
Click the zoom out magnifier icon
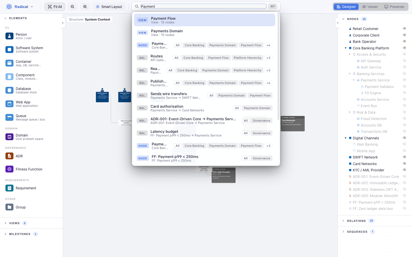[x=72, y=7]
